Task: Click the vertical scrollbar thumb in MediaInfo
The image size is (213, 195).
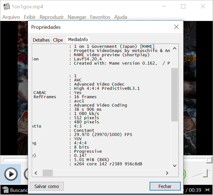Action: [175, 95]
